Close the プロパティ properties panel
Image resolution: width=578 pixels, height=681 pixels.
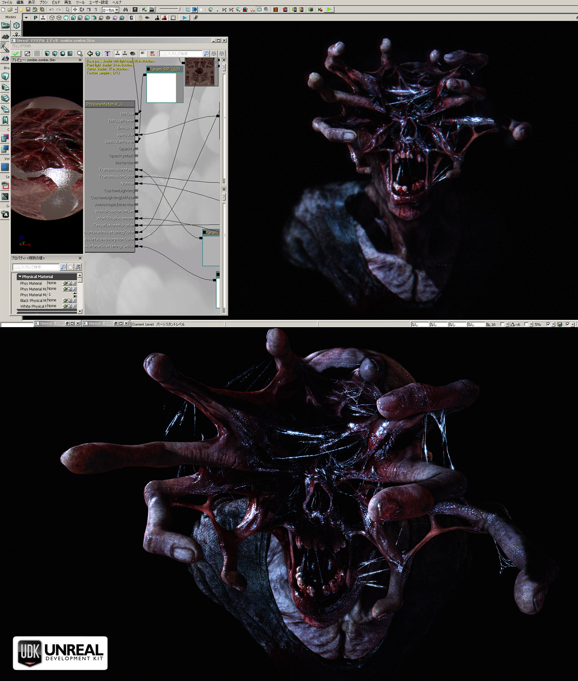pos(80,258)
